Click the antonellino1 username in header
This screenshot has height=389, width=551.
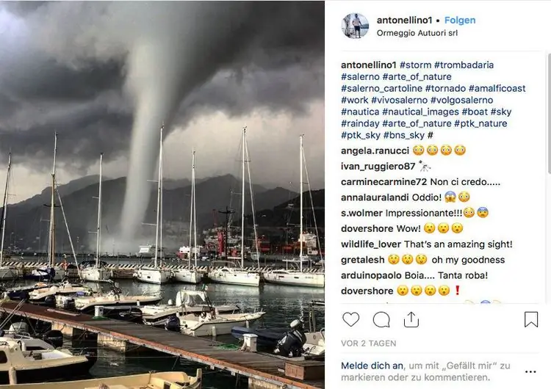[x=404, y=21]
